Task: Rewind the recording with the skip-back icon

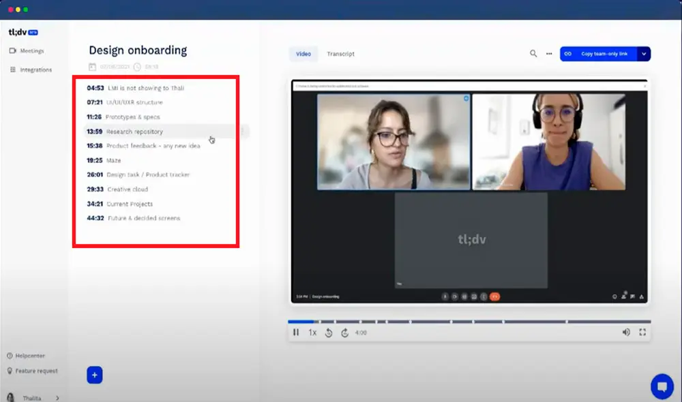Action: point(328,333)
